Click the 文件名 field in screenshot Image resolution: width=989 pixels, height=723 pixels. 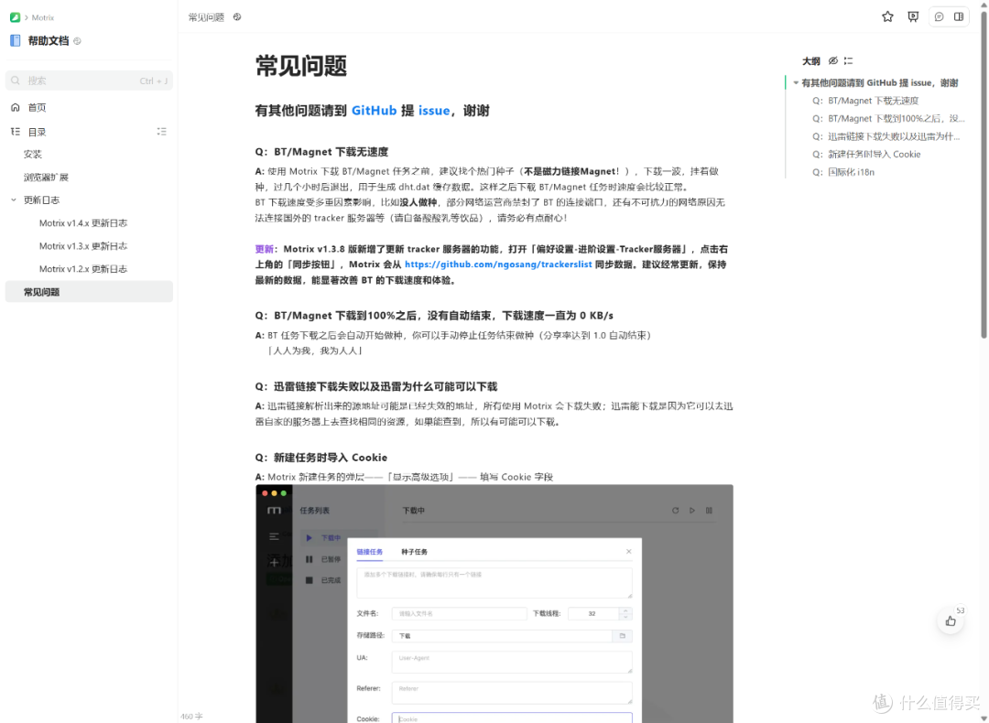point(459,613)
